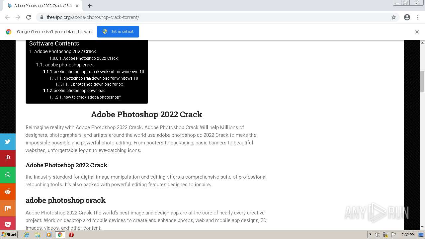The image size is (425, 239).
Task: Open the Chrome three-dot menu
Action: tap(418, 17)
